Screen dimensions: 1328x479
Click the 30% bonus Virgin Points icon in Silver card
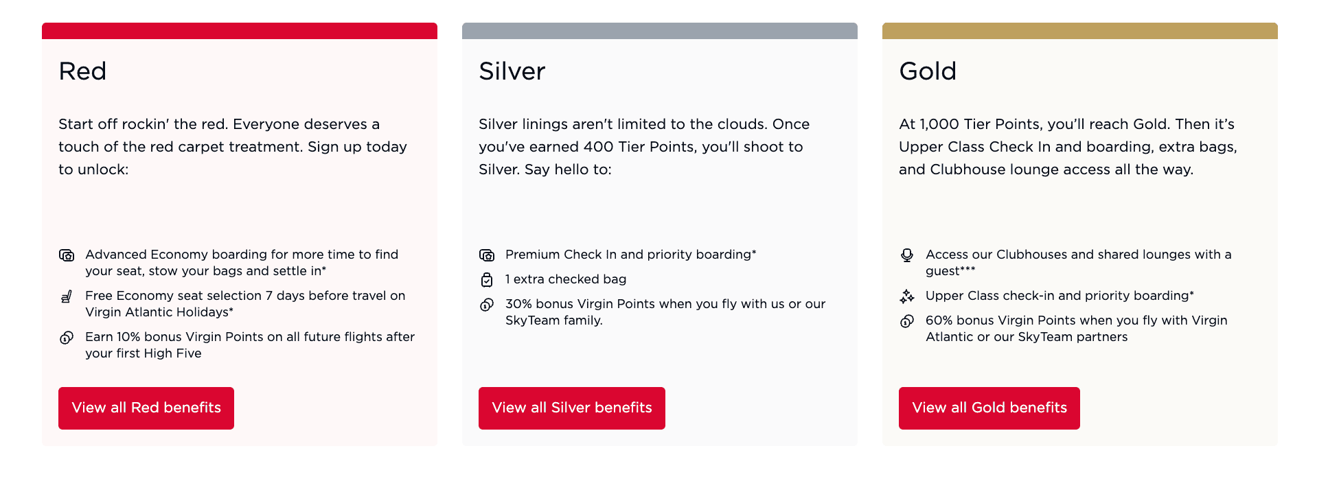[487, 304]
